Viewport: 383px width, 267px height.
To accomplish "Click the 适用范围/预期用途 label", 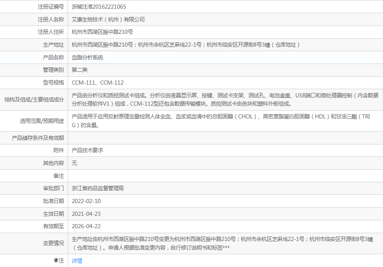I will 42,121.
